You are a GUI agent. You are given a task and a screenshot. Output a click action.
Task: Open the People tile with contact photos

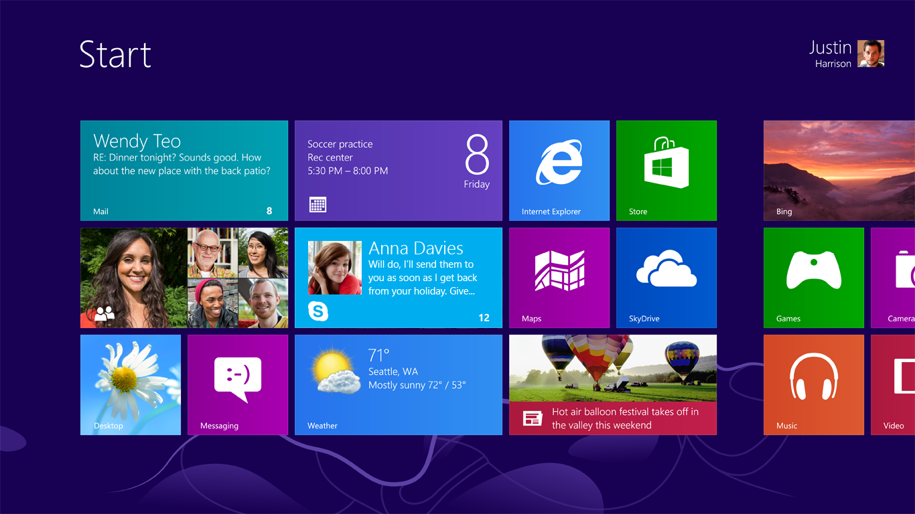click(x=184, y=278)
